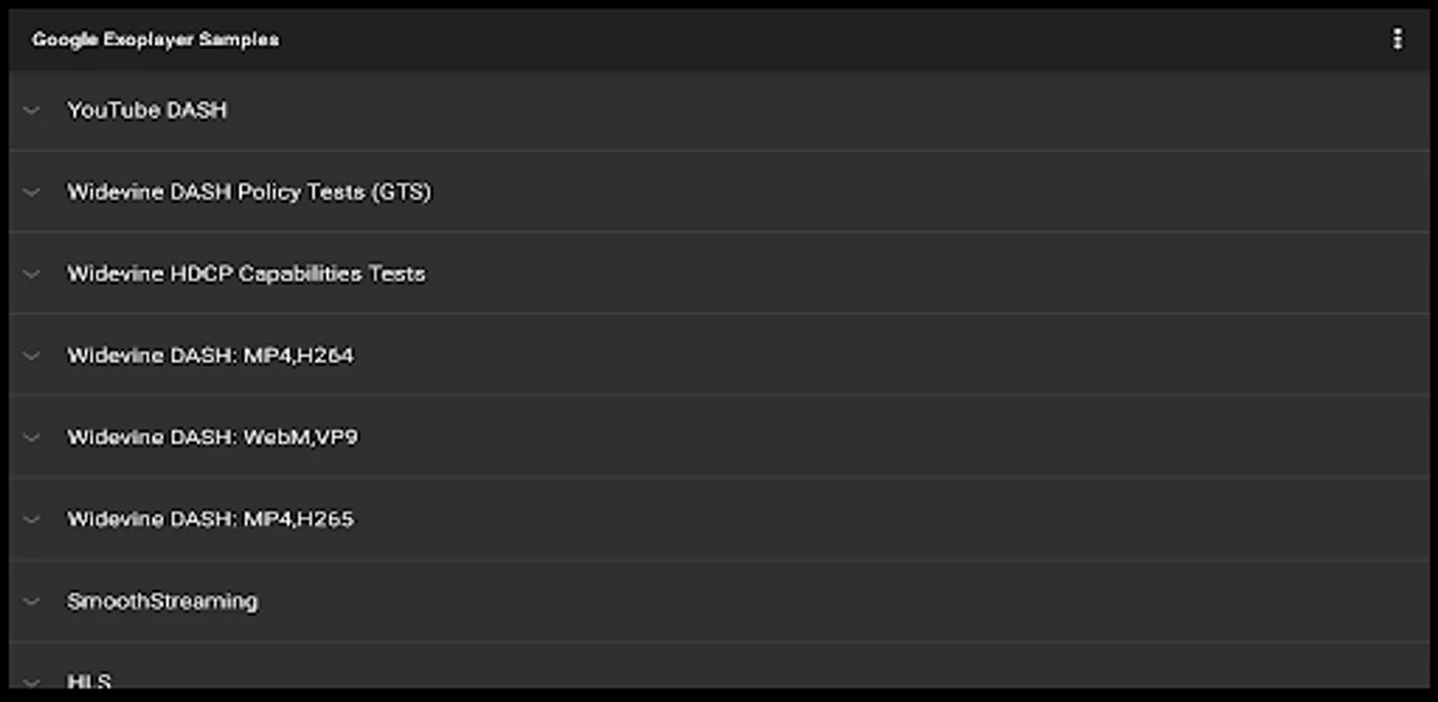
Task: Expand the YouTube DASH chevron
Action: (x=32, y=111)
